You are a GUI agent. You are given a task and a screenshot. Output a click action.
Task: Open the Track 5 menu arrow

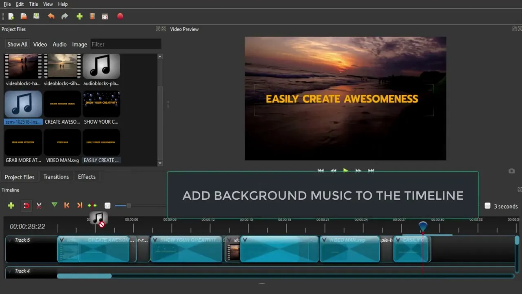(10, 240)
